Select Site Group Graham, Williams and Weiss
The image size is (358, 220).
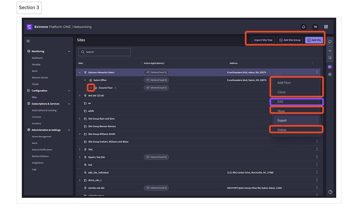198,142
